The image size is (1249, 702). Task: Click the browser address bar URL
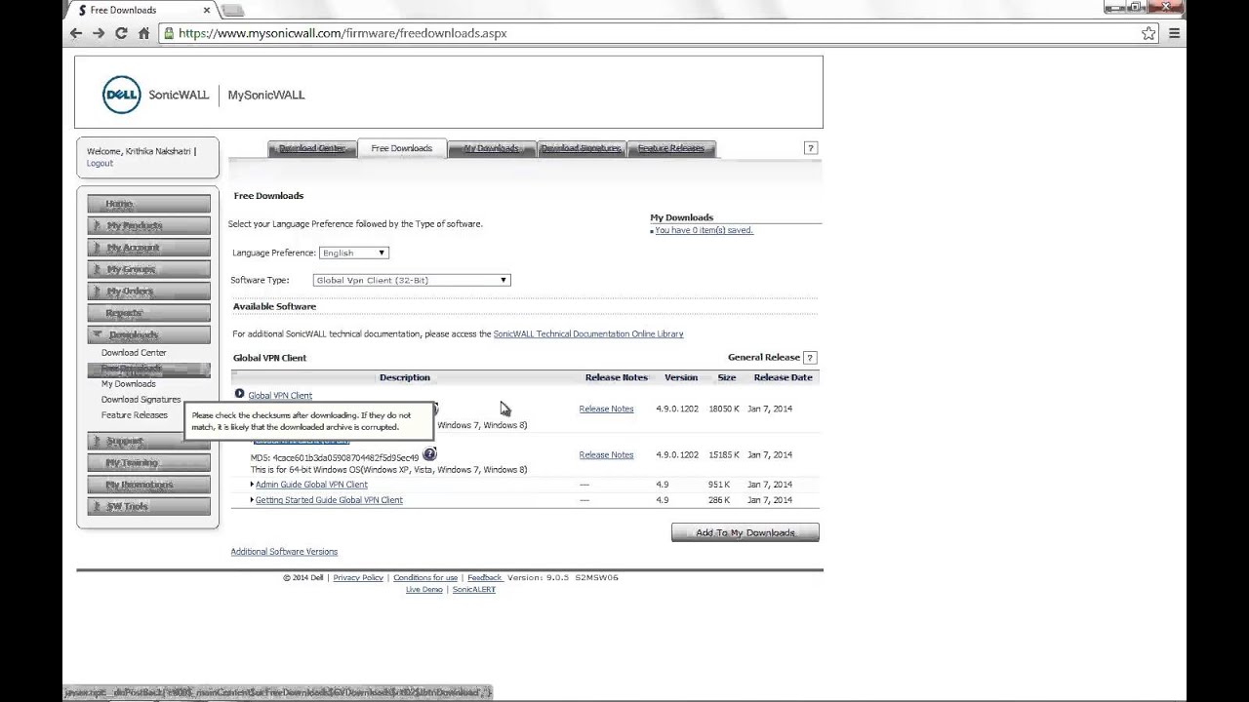point(342,33)
